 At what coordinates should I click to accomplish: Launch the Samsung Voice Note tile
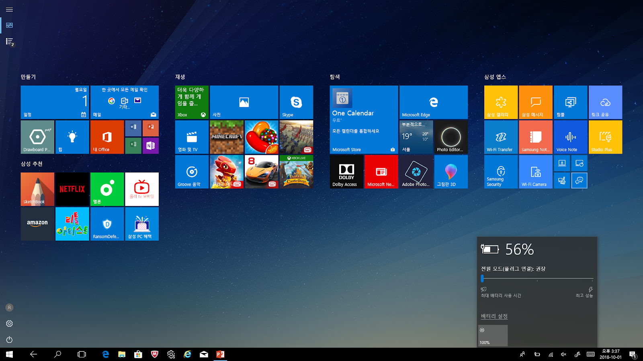coord(570,137)
